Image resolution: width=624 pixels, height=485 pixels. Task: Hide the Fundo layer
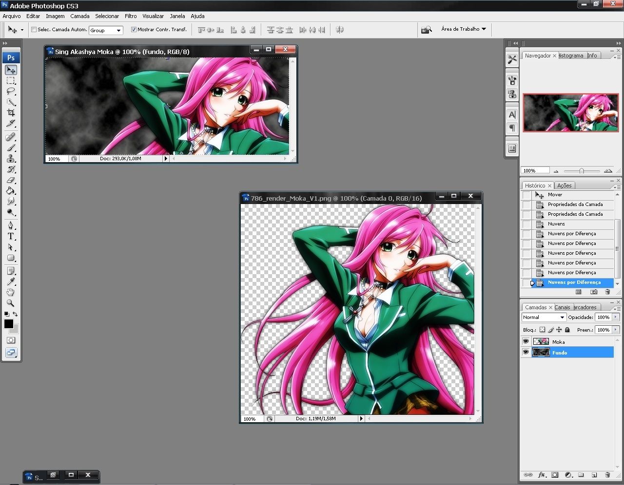click(526, 352)
